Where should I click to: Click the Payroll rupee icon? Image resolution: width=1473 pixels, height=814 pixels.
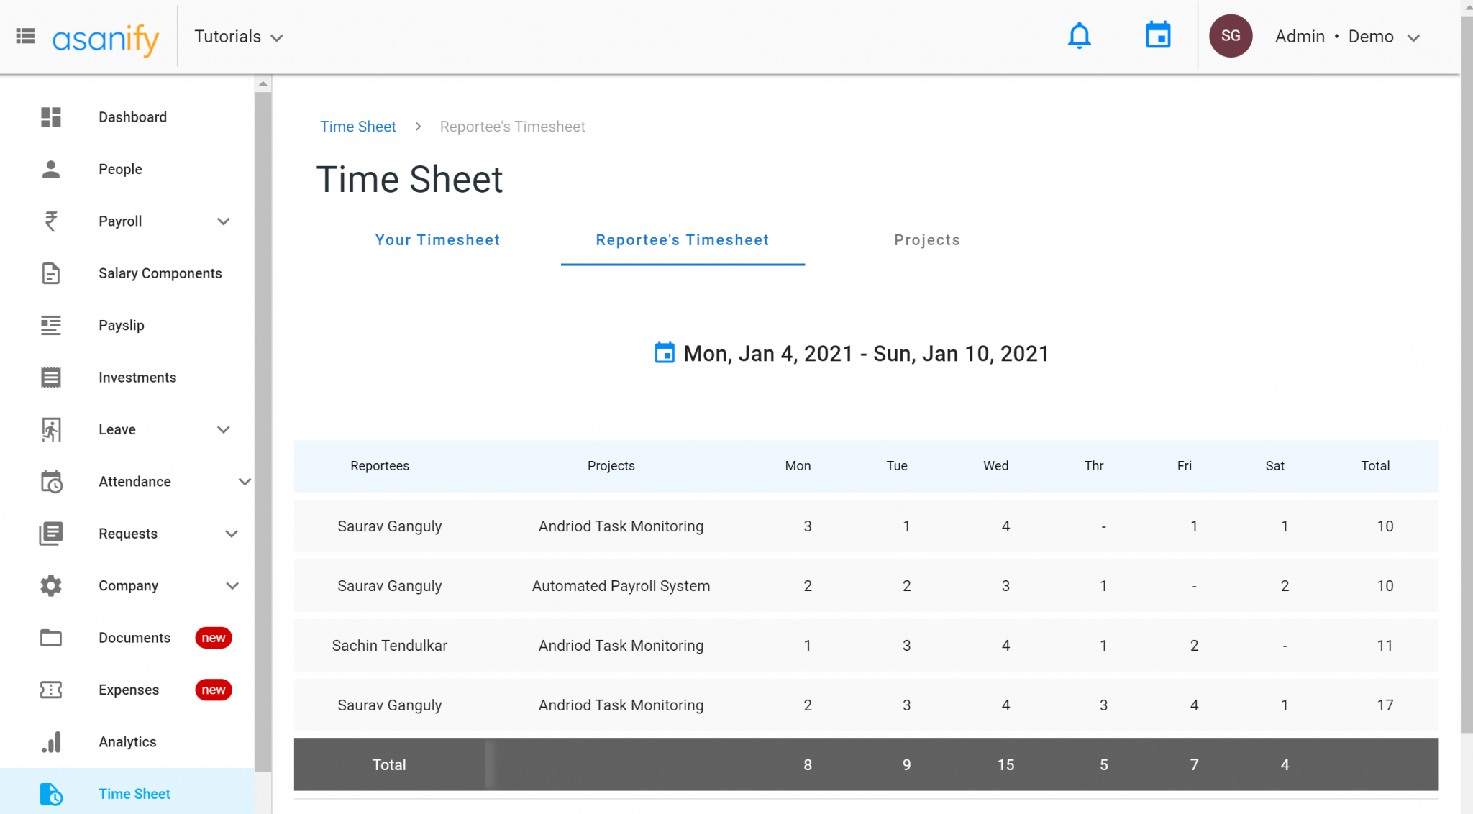click(x=50, y=221)
